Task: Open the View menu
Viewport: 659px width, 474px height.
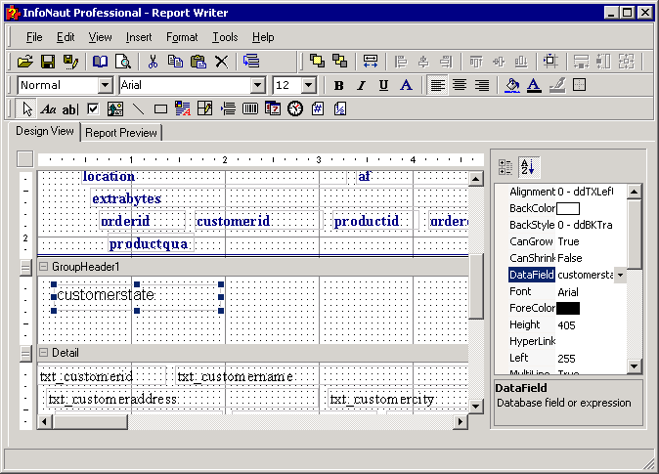Action: pos(100,37)
